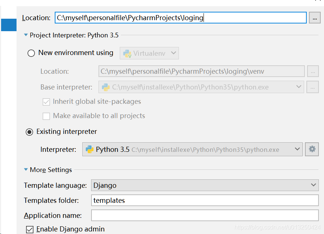
Task: Toggle Make available to all projects checkbox
Action: (46, 116)
